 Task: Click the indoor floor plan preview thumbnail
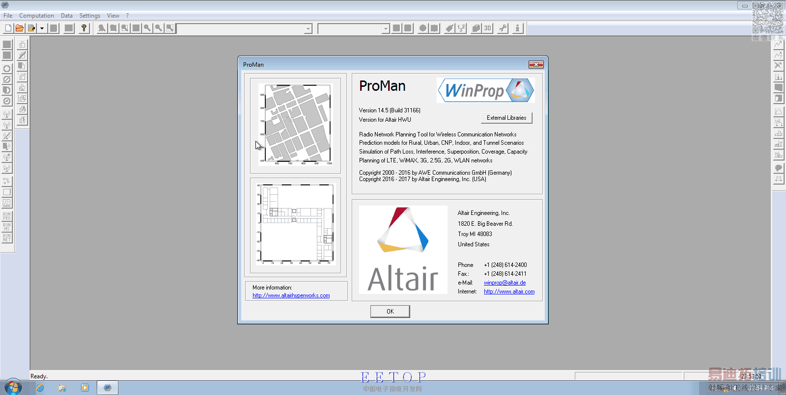[x=295, y=225]
